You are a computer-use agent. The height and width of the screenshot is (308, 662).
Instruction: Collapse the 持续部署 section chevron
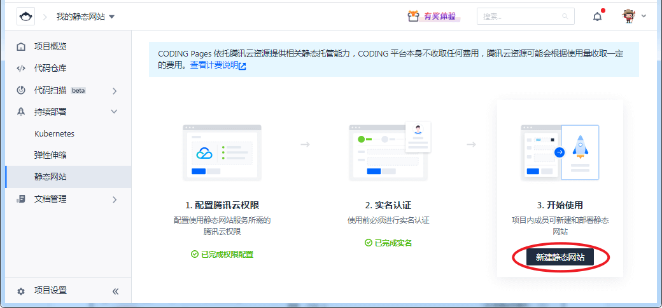point(114,112)
